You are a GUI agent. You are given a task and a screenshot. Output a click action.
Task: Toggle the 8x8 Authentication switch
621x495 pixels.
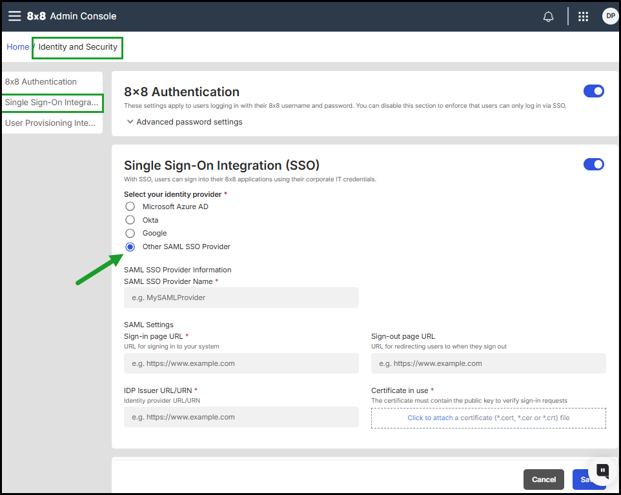(593, 92)
